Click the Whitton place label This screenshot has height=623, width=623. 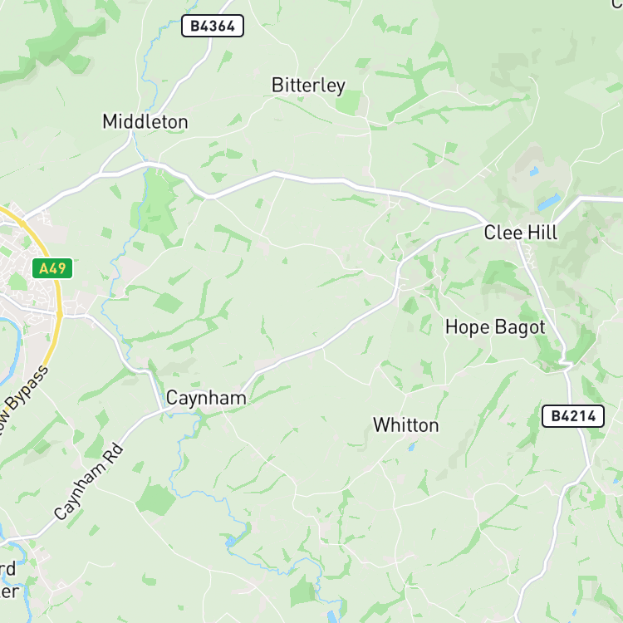(406, 425)
